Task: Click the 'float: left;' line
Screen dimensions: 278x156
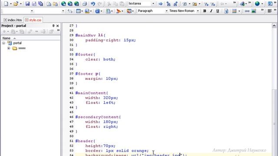Action: [x=100, y=103]
